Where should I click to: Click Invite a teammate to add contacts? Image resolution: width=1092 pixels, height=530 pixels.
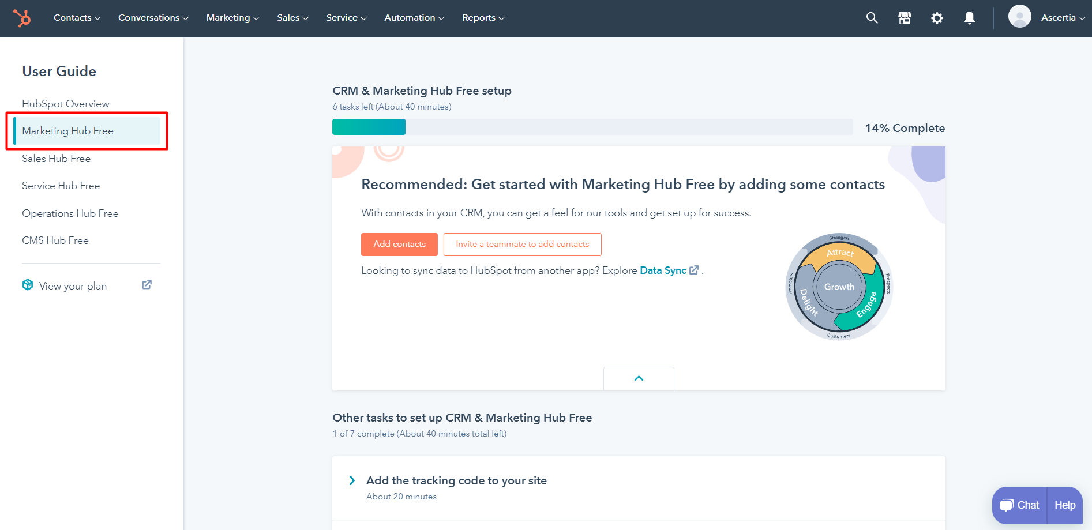[522, 244]
